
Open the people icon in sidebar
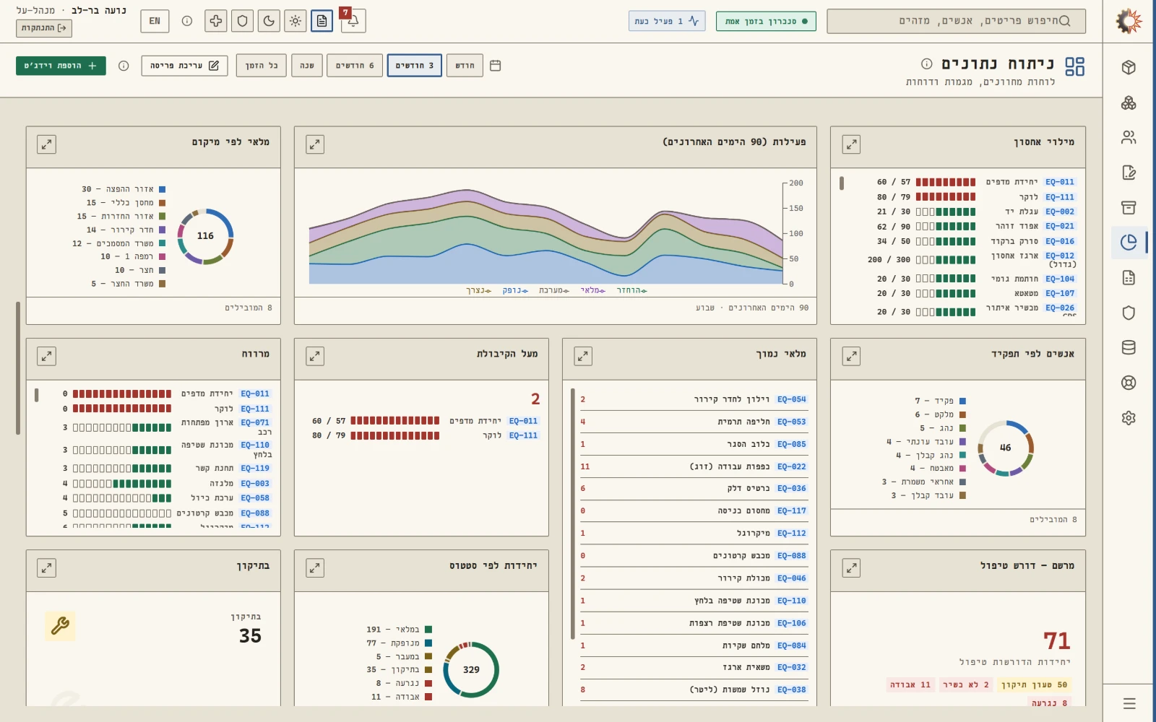(x=1129, y=137)
